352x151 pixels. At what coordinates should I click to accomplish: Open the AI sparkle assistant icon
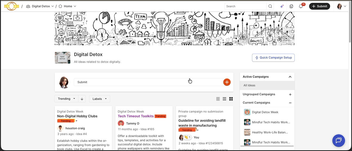click(x=282, y=6)
